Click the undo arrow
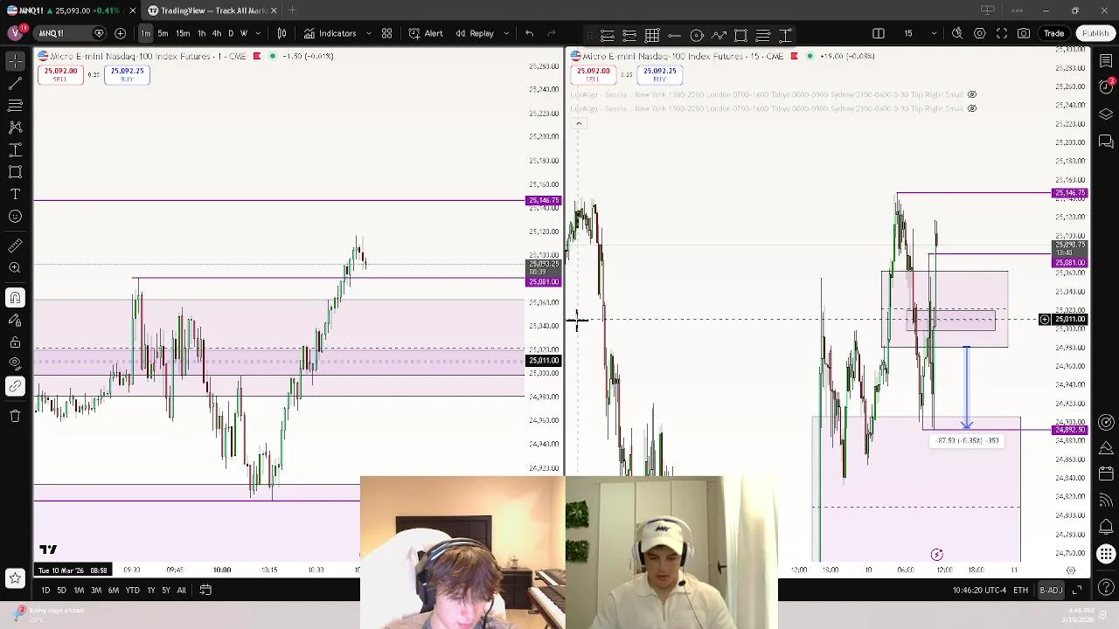Viewport: 1119px width, 629px height. [529, 33]
